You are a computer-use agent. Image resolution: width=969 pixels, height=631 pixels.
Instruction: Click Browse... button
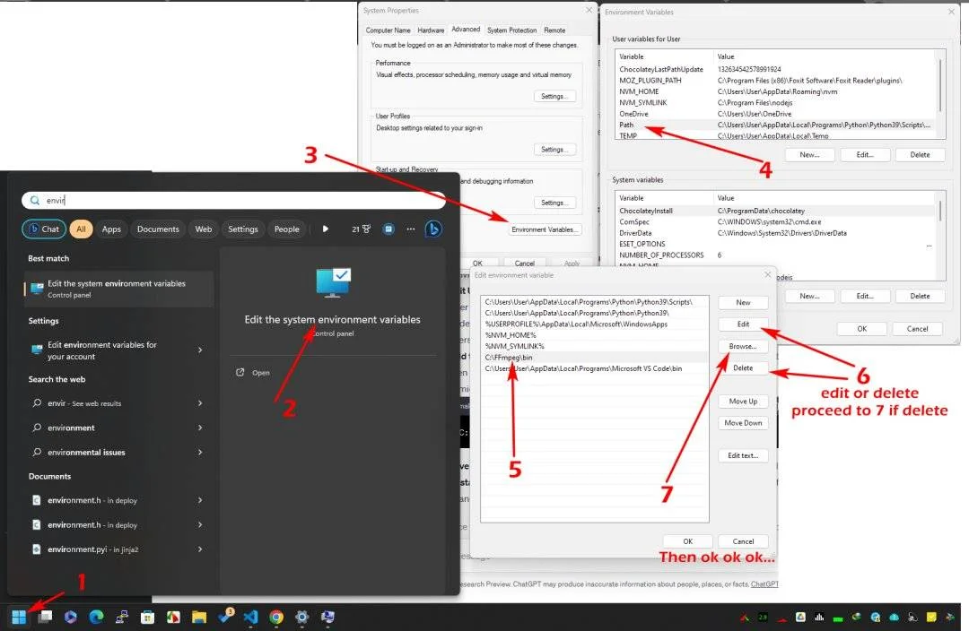click(743, 346)
